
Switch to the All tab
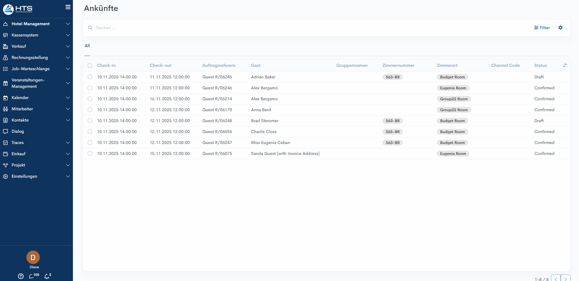coord(87,46)
